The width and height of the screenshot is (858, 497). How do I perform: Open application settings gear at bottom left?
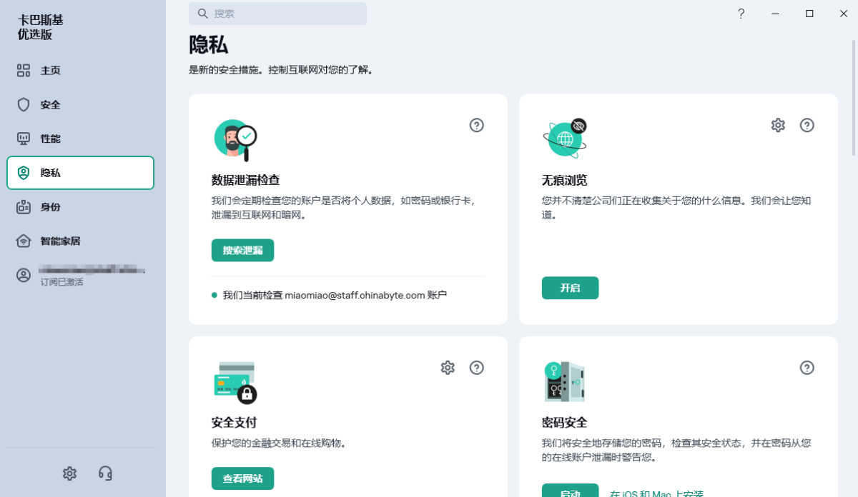[x=69, y=473]
